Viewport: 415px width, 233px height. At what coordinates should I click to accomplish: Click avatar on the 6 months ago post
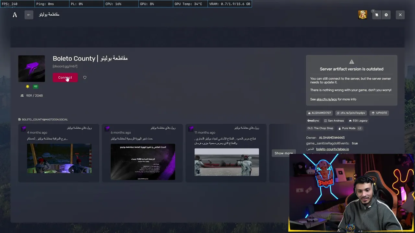click(x=107, y=129)
